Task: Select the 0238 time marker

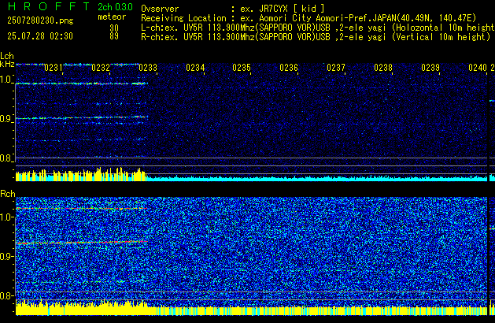Action: pyautogui.click(x=383, y=68)
